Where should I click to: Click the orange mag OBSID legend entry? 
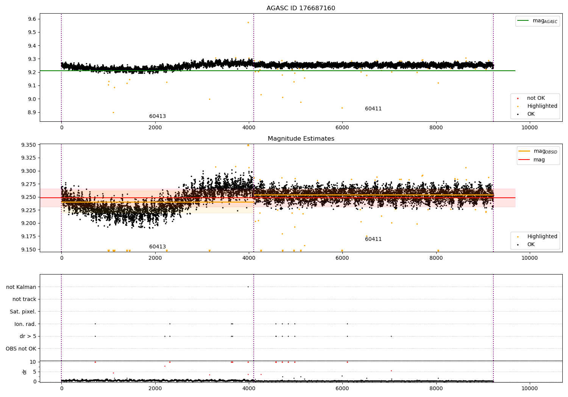(537, 151)
